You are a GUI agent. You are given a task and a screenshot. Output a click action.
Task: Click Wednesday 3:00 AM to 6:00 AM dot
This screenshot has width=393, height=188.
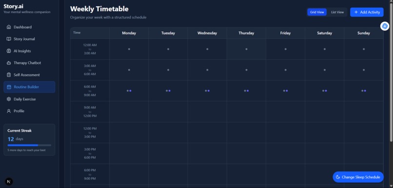tap(207, 70)
